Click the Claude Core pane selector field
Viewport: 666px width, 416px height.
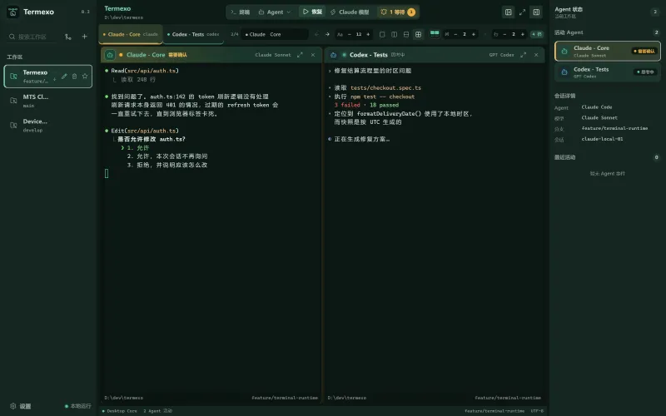click(275, 34)
